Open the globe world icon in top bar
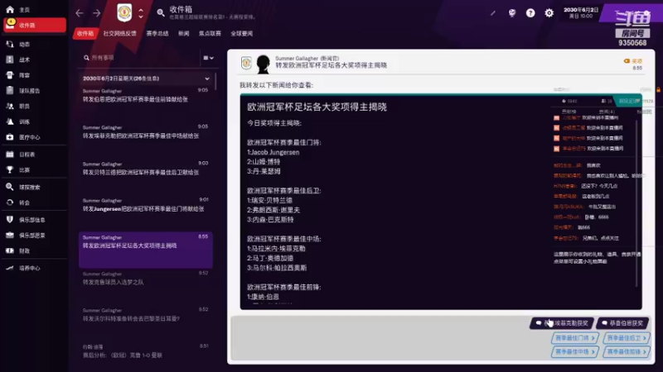This screenshot has height=372, width=663. pos(512,13)
